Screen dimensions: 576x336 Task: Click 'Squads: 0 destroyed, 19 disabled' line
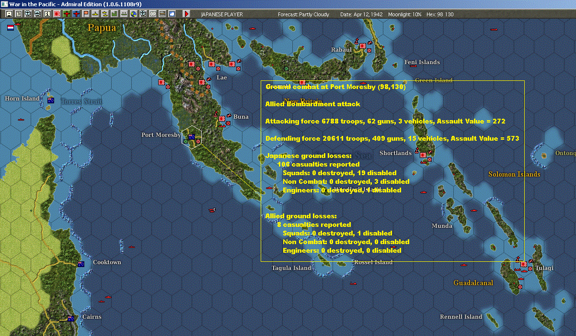click(x=340, y=173)
